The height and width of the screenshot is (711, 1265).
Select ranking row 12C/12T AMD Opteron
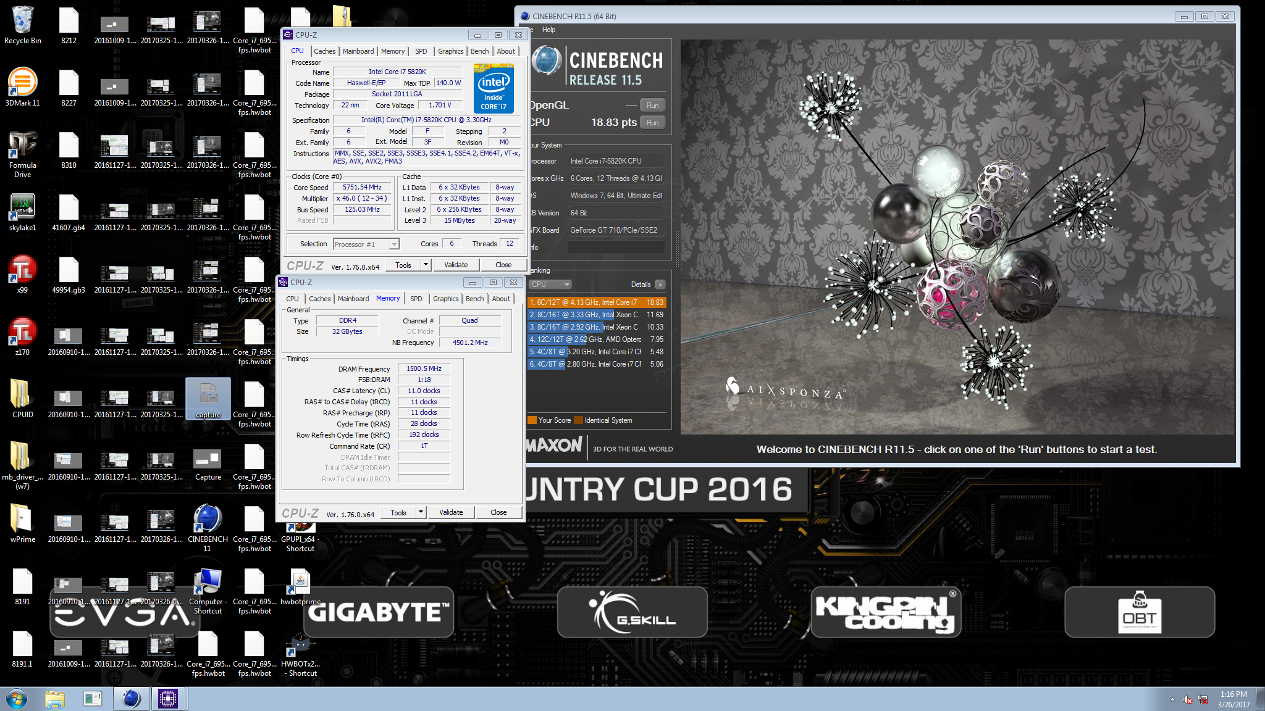coord(597,339)
